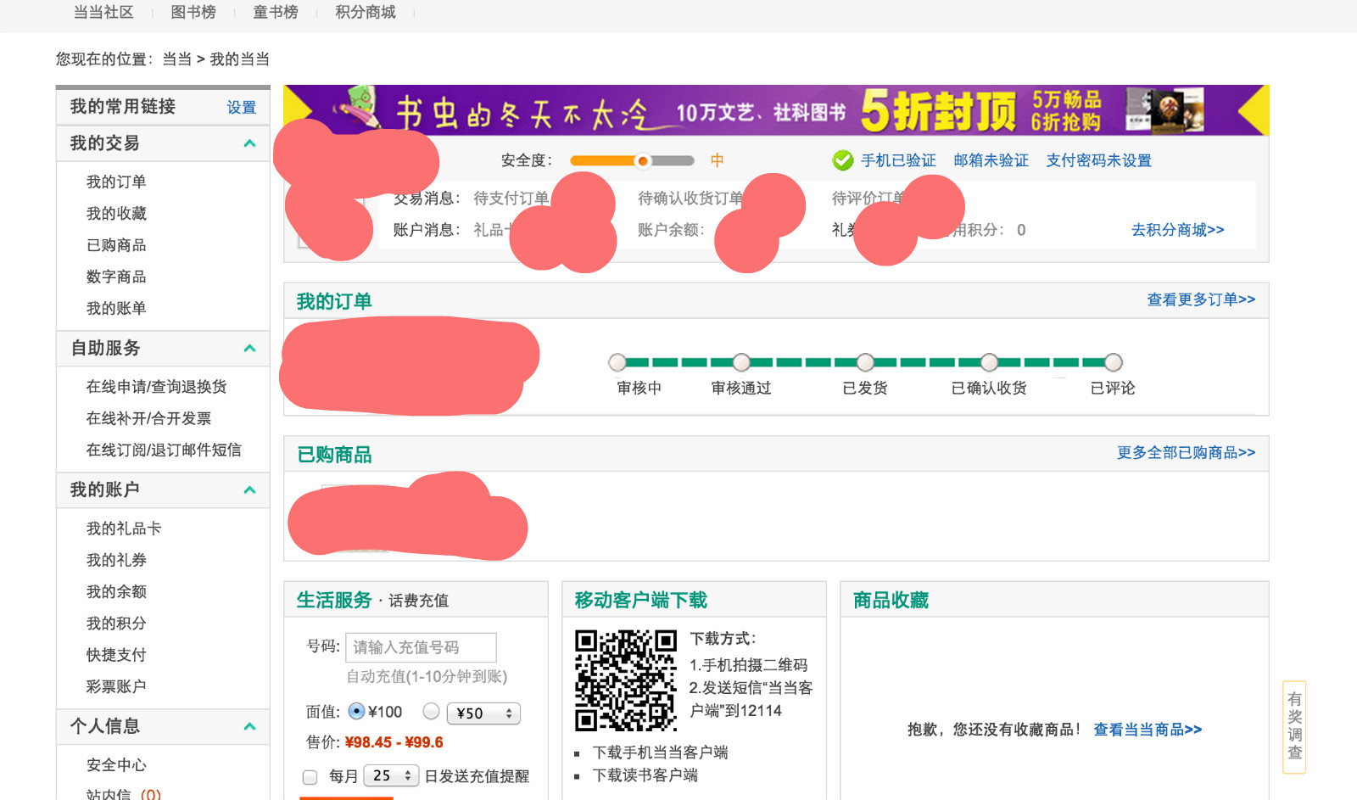Focus the 请输入充值号码 phone number field
This screenshot has height=800, width=1357.
[421, 647]
